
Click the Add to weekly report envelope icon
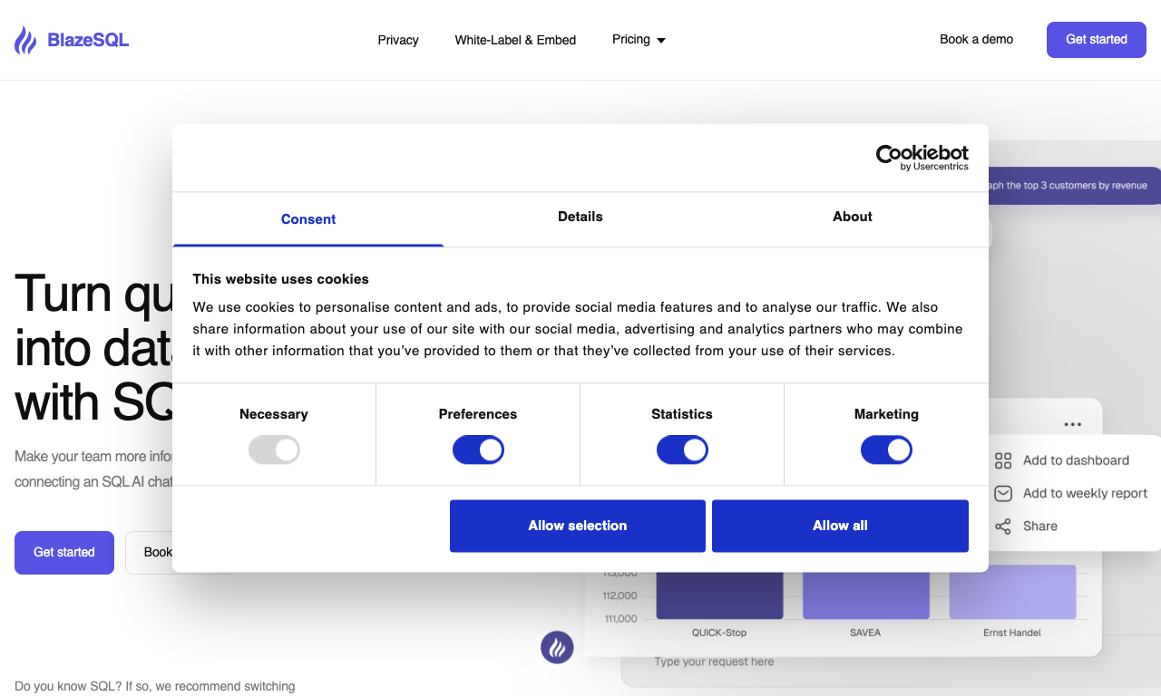[x=1003, y=493]
